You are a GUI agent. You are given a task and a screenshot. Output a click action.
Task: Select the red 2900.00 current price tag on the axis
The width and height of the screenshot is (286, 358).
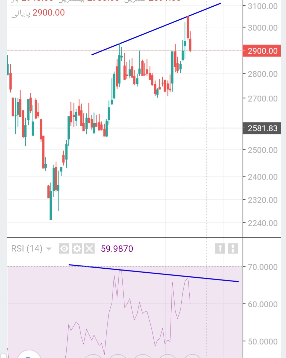(262, 51)
